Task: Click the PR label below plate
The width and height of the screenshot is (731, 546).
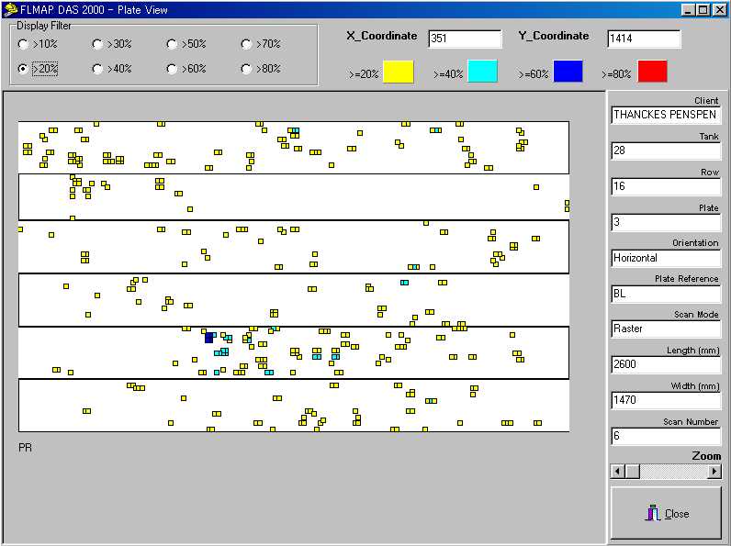Action: (25, 448)
